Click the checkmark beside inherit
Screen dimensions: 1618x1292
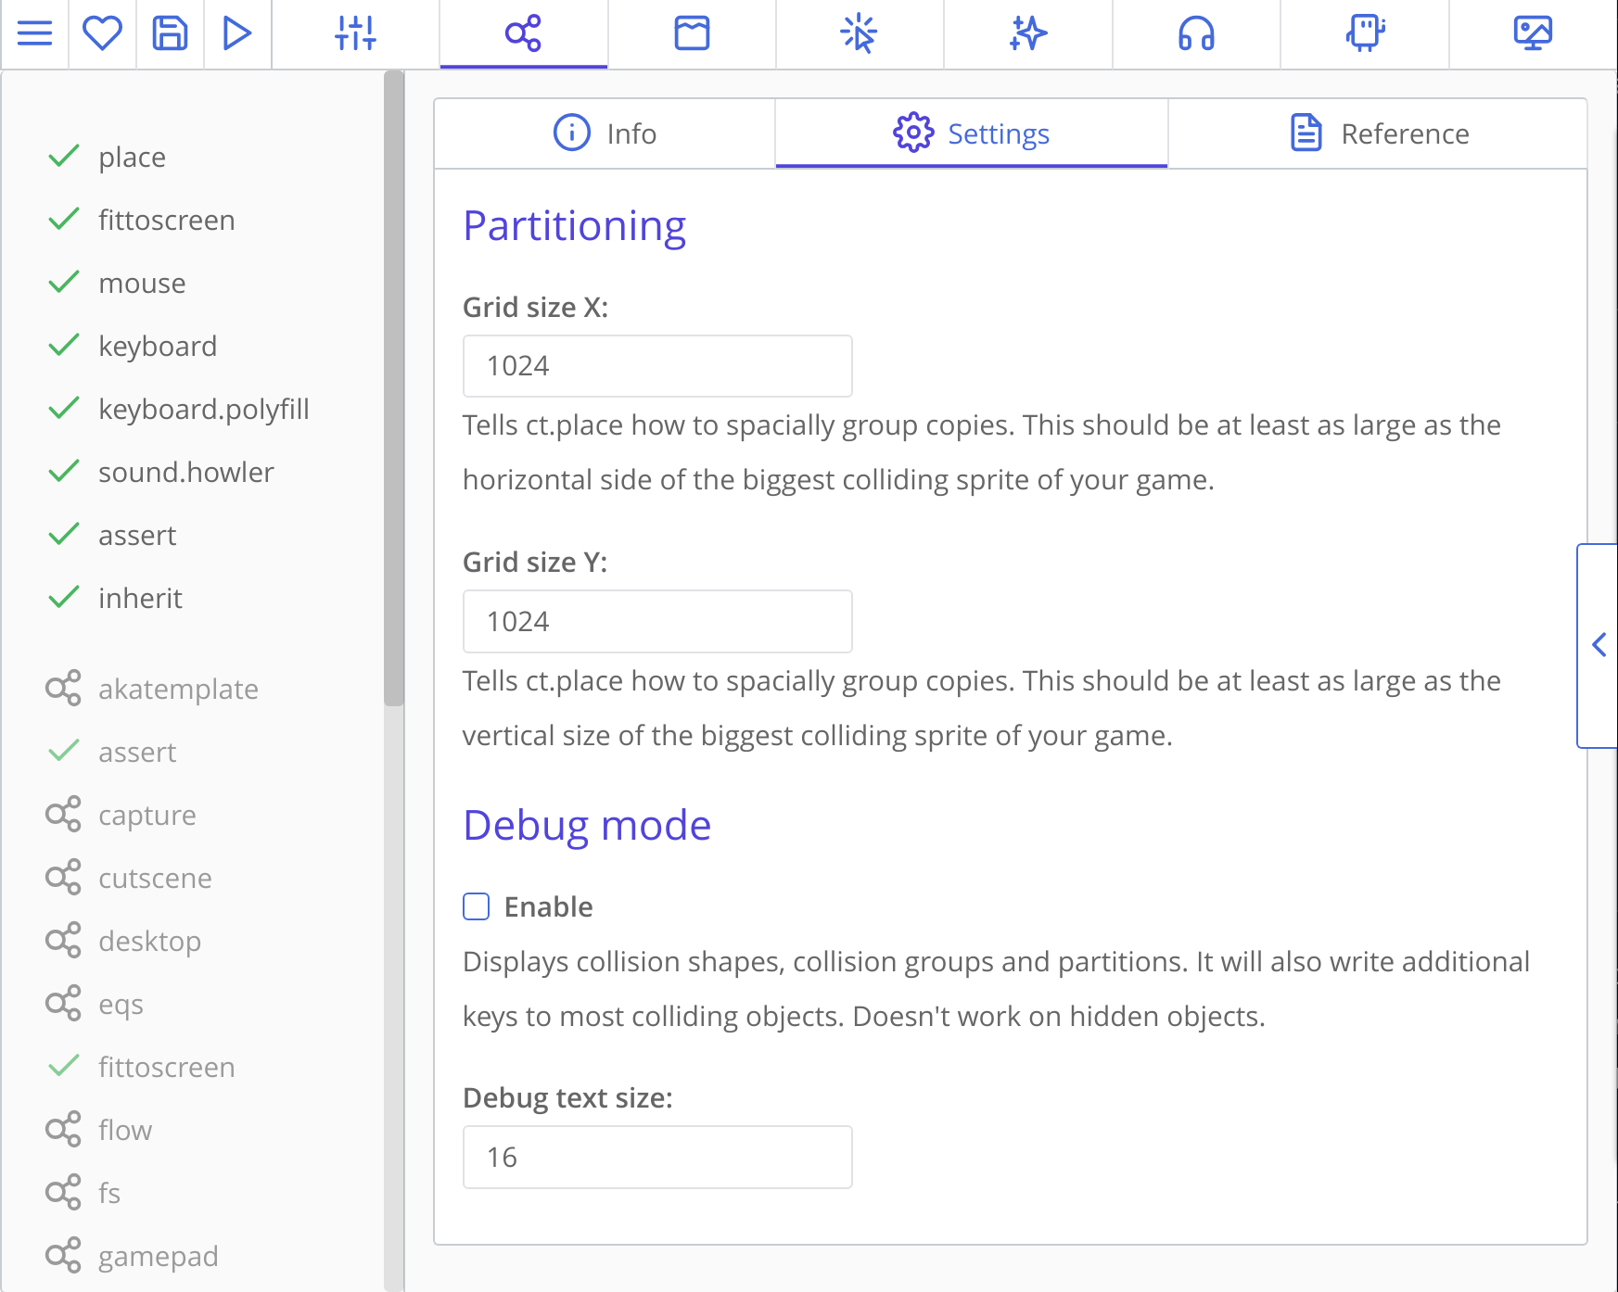tap(63, 597)
